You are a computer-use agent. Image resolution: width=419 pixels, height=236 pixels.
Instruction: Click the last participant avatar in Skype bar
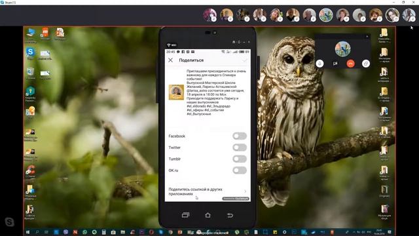click(x=409, y=14)
